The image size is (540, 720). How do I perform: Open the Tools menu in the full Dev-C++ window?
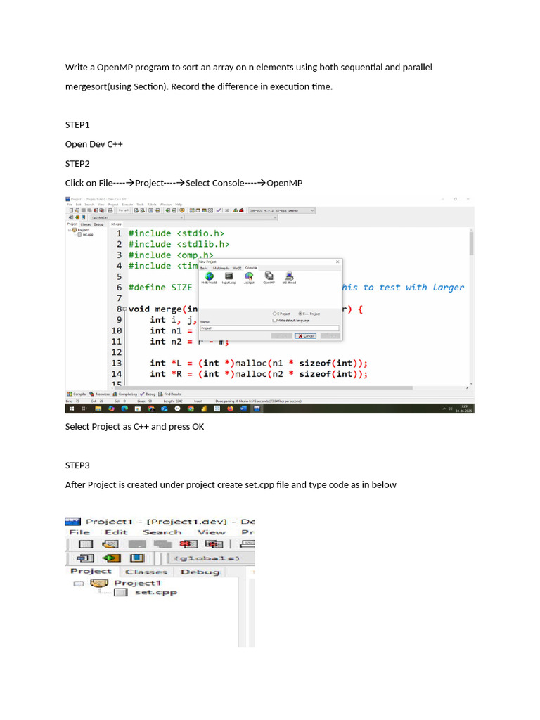tap(140, 205)
